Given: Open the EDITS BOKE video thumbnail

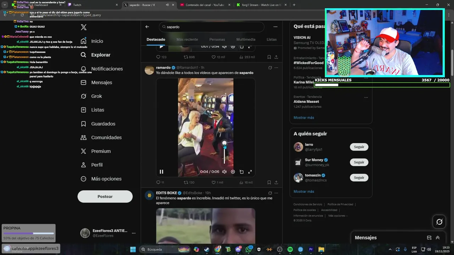Looking at the screenshot, I should coord(206,226).
